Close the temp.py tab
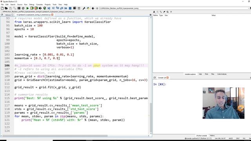The width and height of the screenshot is (251, 141). pos(13,15)
